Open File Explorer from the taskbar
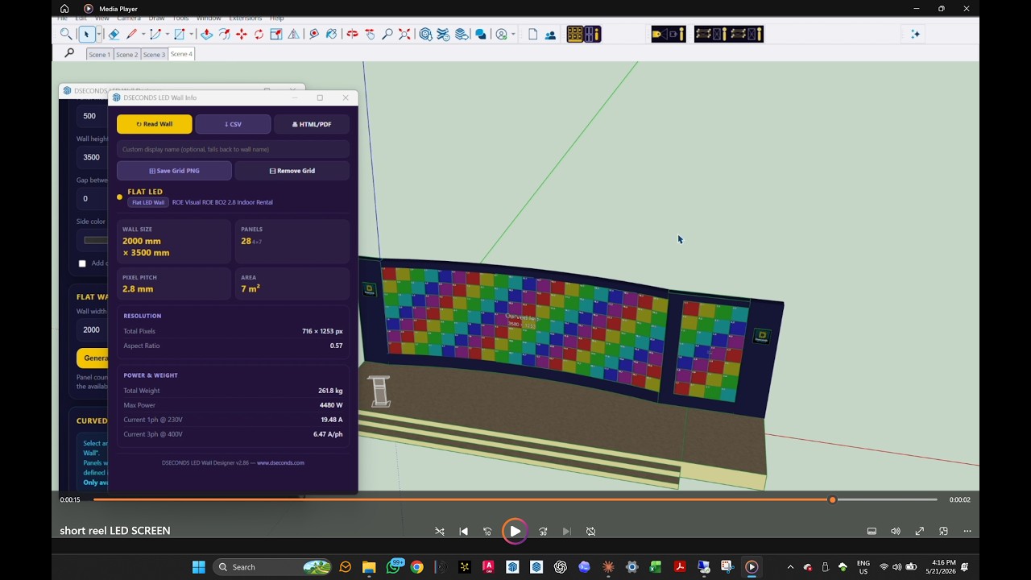The width and height of the screenshot is (1031, 580). click(x=369, y=567)
